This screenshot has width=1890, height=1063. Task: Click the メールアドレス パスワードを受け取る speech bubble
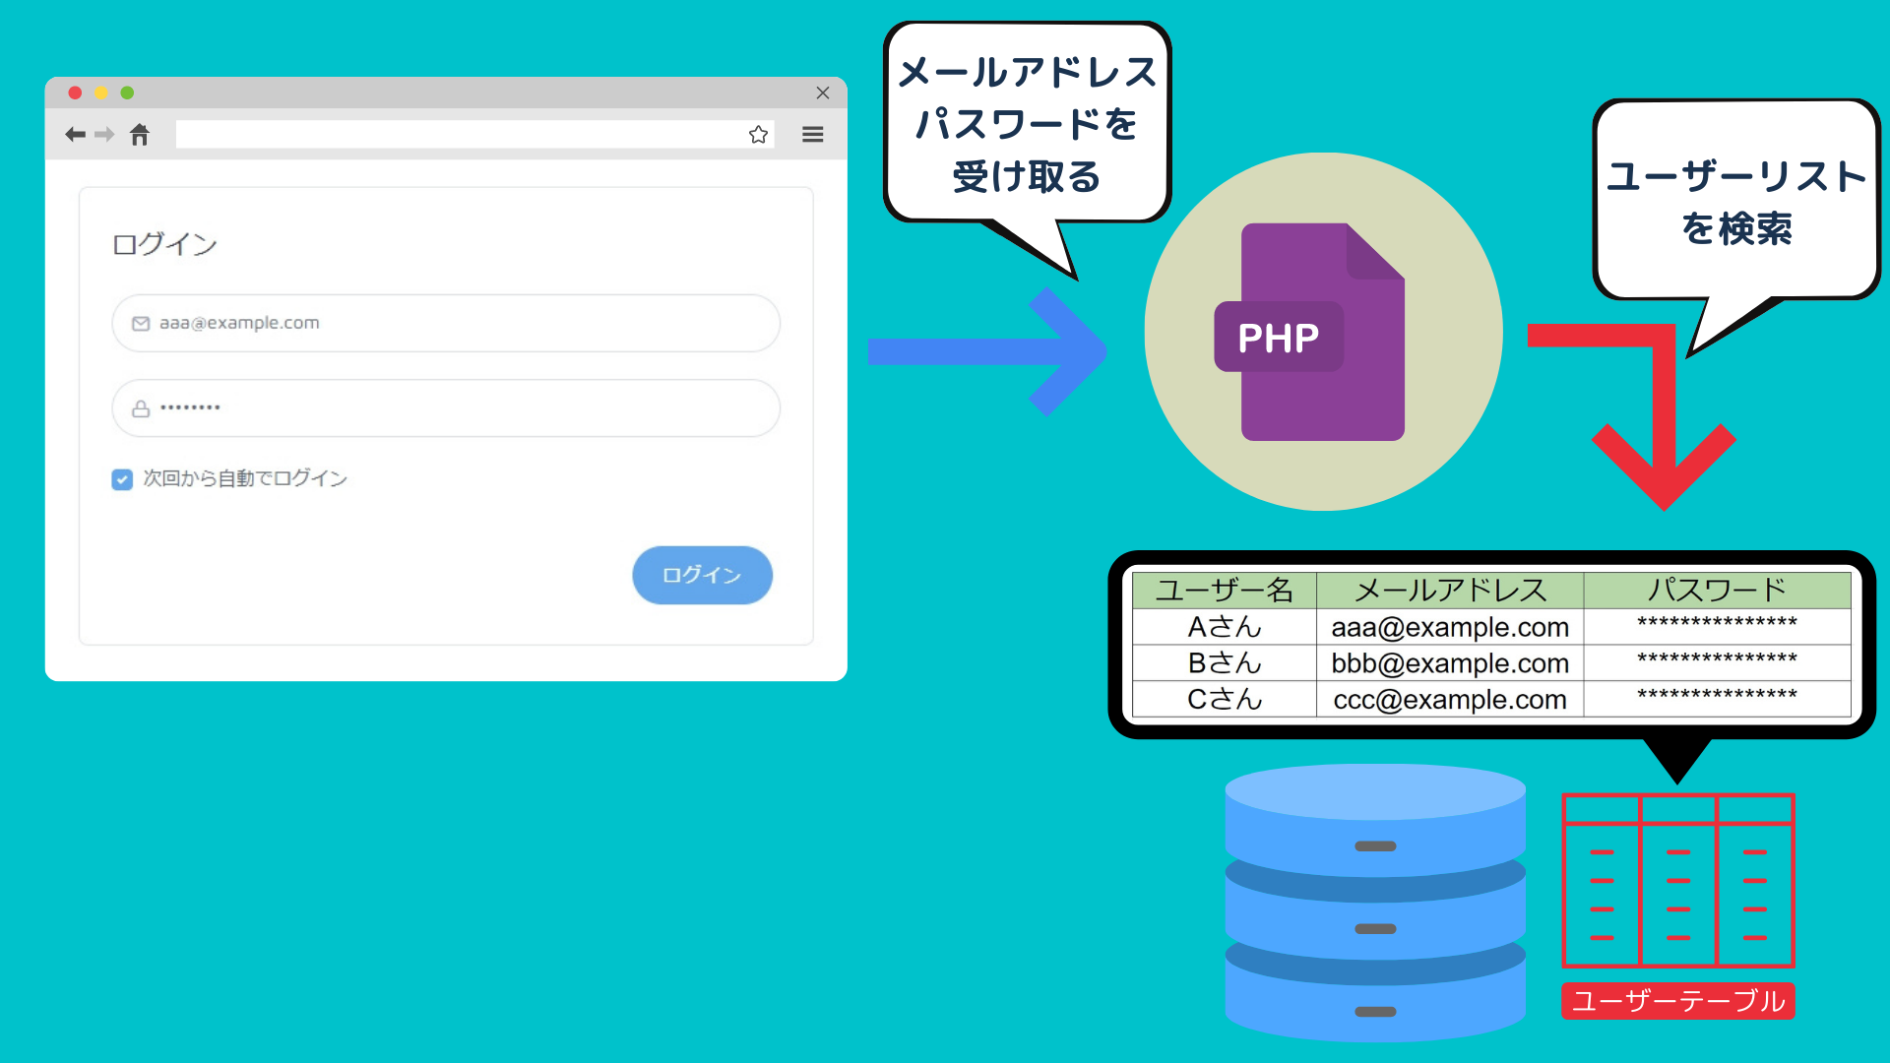(1027, 124)
